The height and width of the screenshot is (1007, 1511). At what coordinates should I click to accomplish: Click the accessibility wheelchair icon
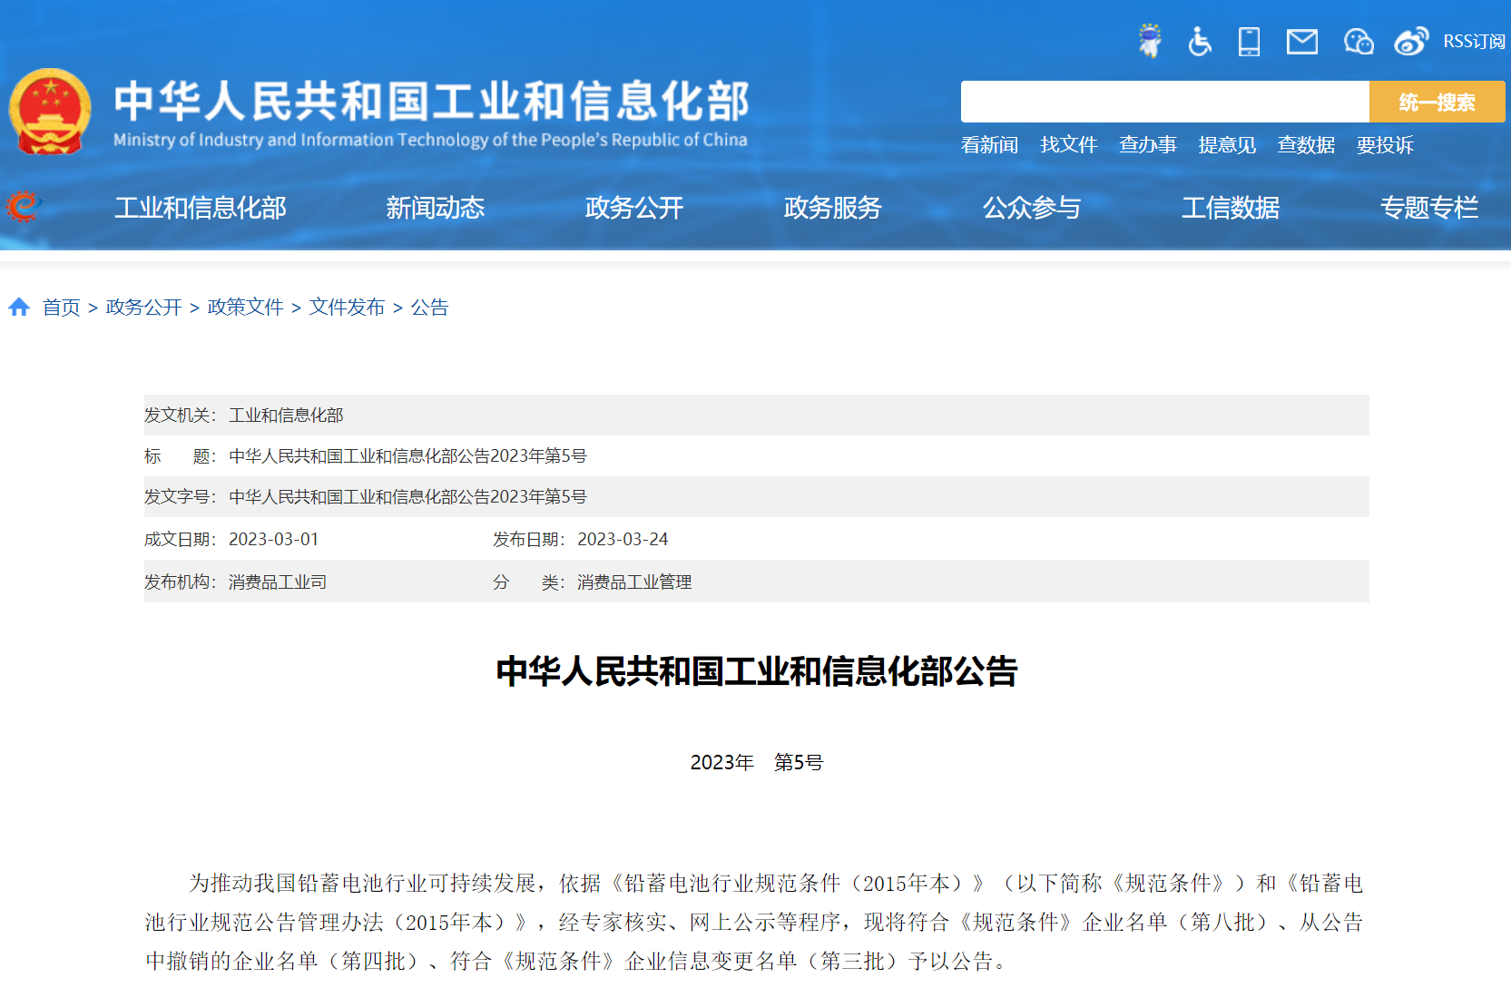coord(1200,41)
